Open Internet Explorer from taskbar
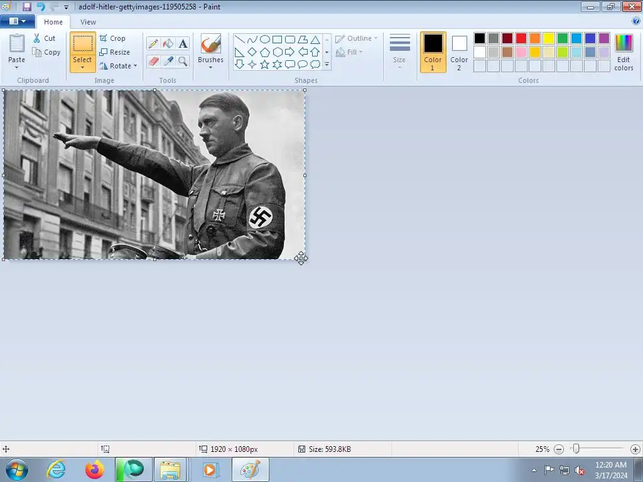643x482 pixels. point(57,469)
